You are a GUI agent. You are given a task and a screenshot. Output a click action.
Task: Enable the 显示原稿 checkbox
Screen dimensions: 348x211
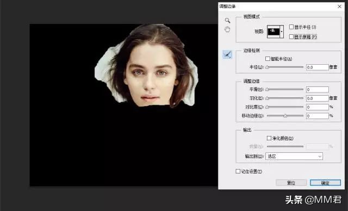coord(291,36)
